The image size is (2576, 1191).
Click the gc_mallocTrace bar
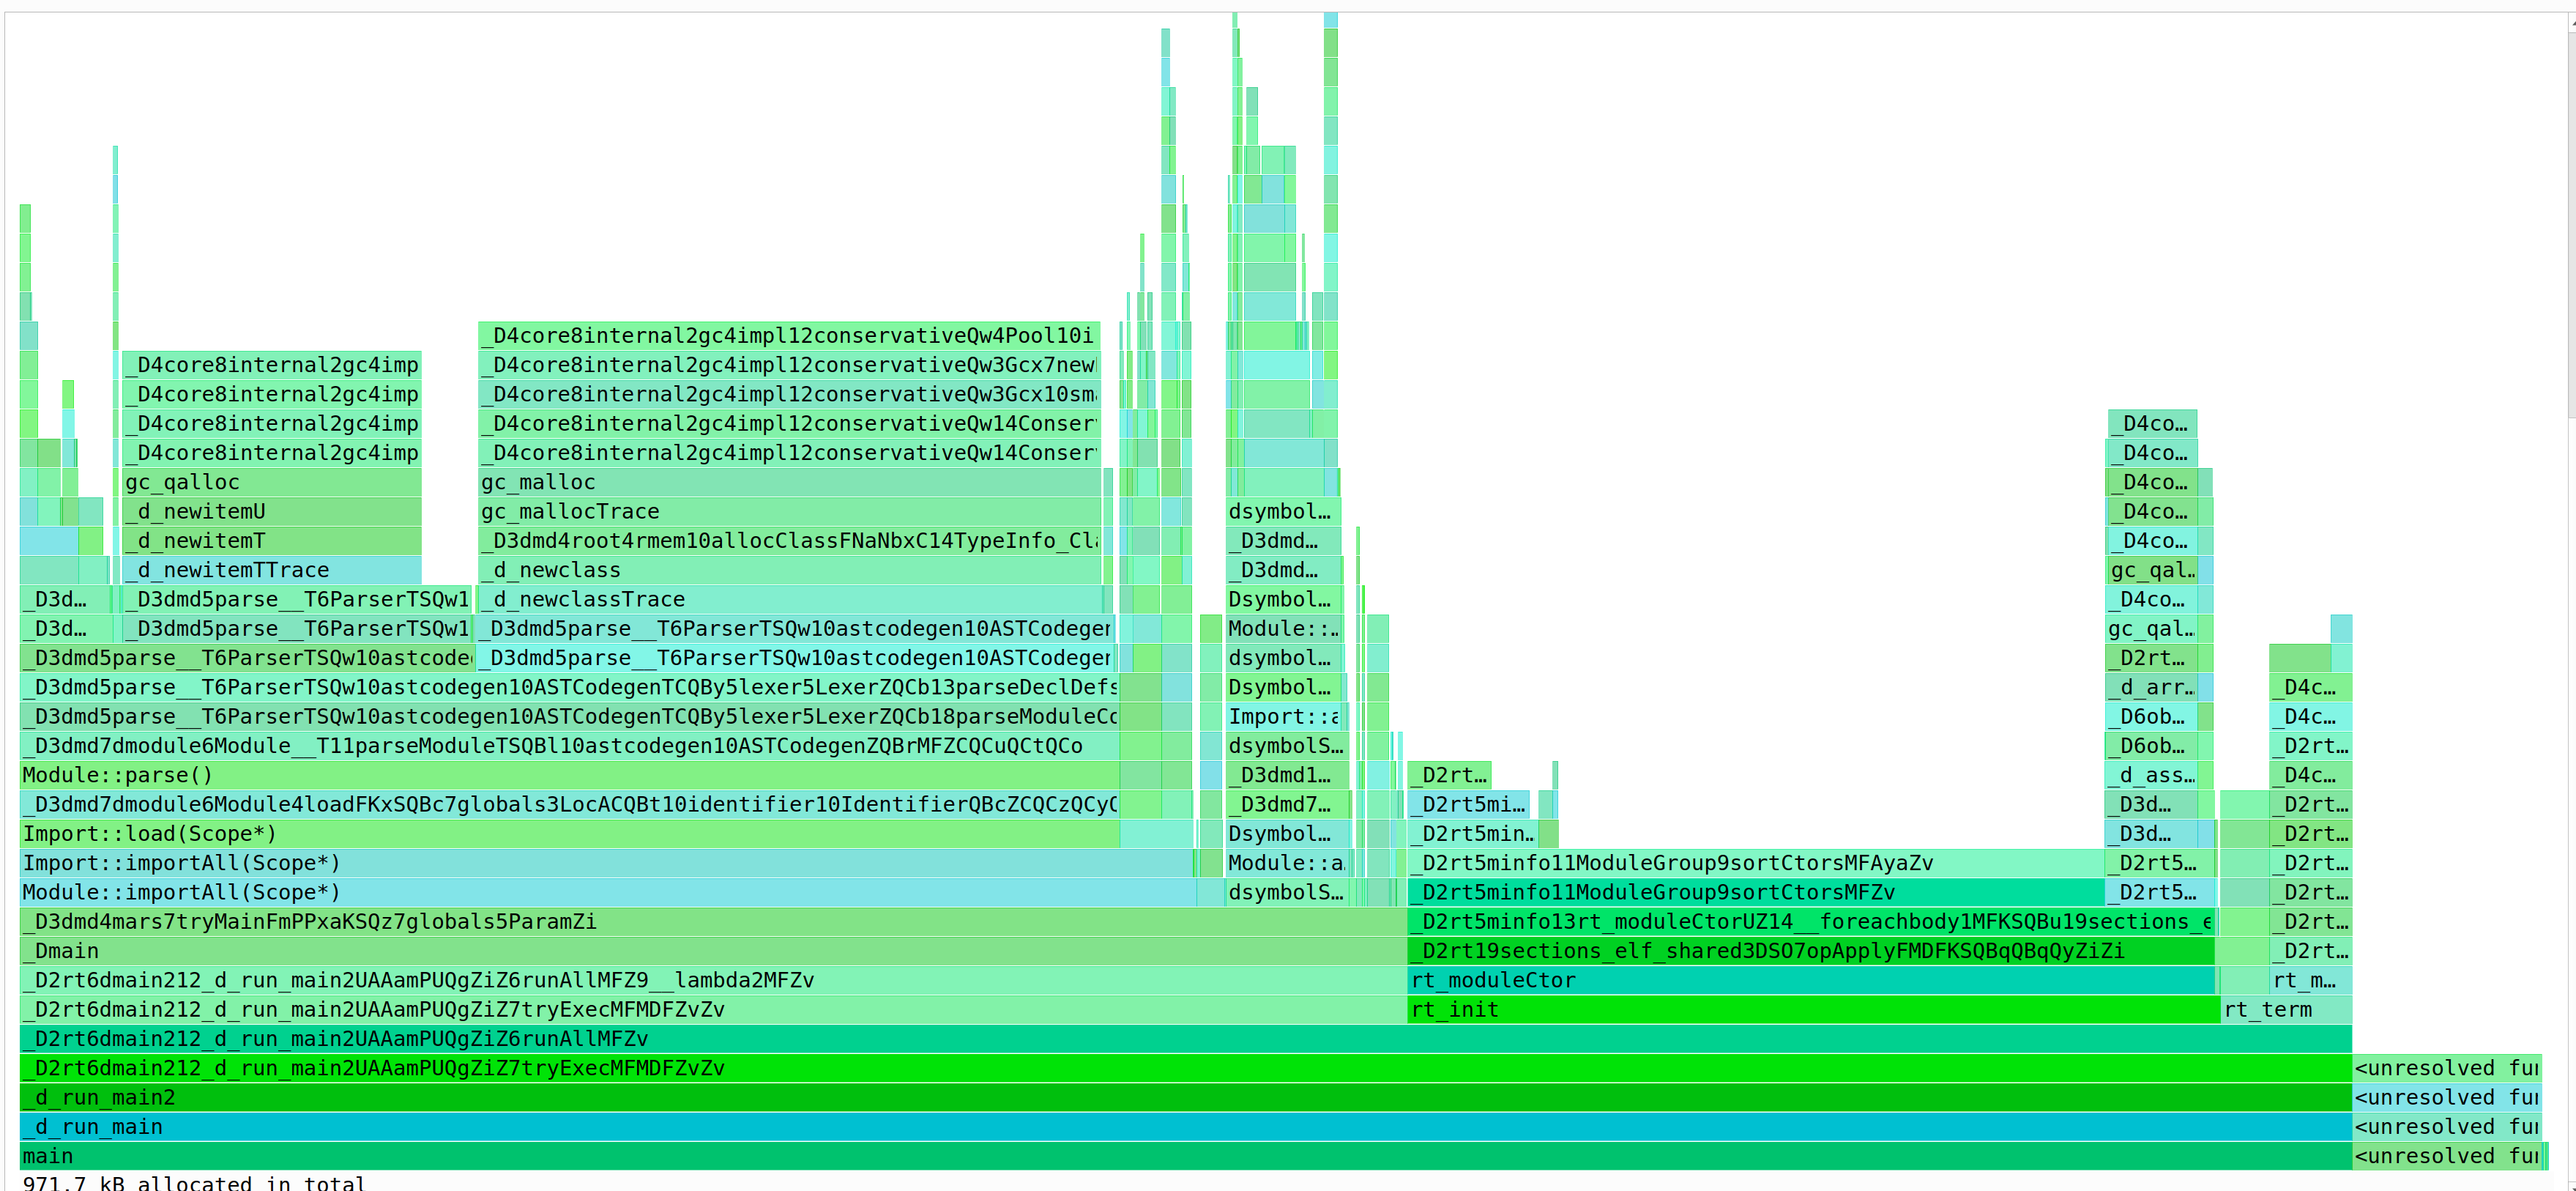[x=789, y=511]
